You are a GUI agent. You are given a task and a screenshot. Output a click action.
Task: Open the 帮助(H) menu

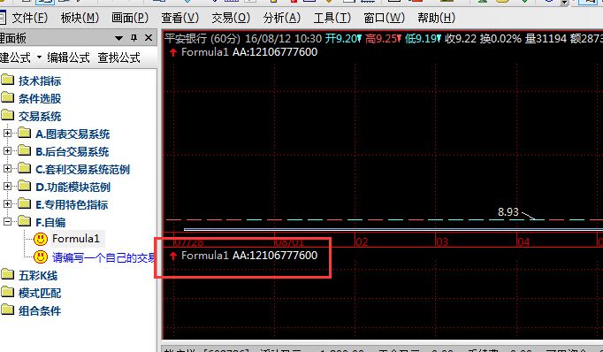pyautogui.click(x=437, y=18)
